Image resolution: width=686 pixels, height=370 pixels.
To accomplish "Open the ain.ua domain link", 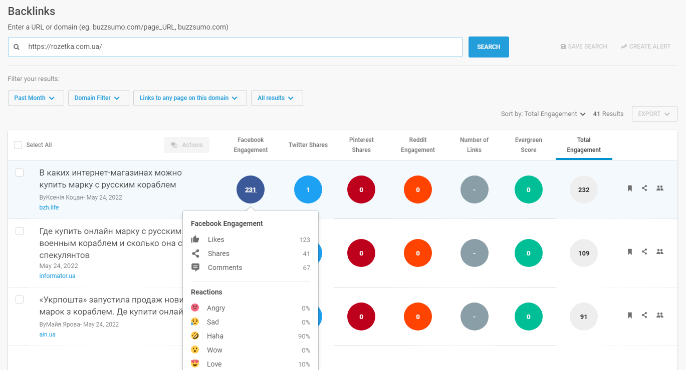I will pos(48,334).
